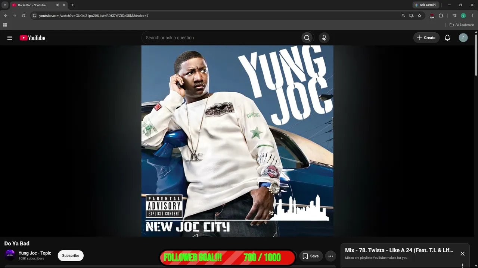Image resolution: width=478 pixels, height=268 pixels.
Task: Open more actions for the video
Action: point(330,256)
